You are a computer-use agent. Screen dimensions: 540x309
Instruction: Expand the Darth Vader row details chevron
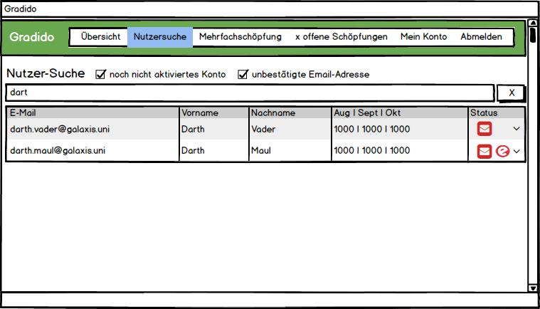coord(517,129)
